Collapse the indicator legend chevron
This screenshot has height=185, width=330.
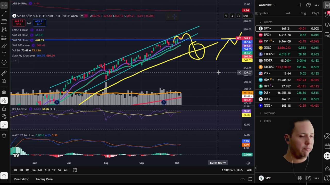click(x=15, y=61)
